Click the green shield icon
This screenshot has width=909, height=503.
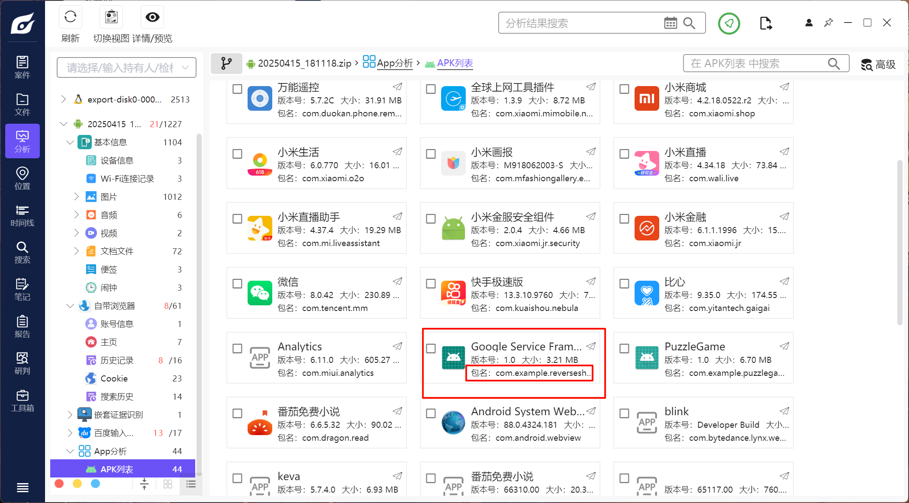click(x=729, y=23)
